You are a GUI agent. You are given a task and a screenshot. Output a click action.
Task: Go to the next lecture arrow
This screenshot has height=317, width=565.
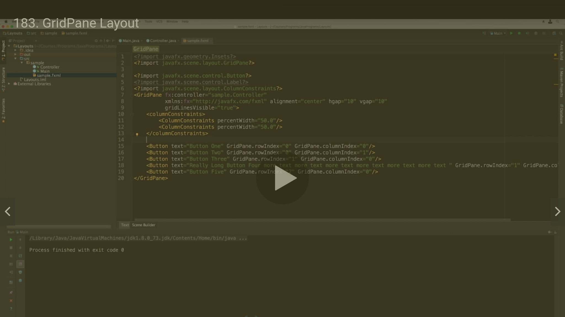pos(557,212)
